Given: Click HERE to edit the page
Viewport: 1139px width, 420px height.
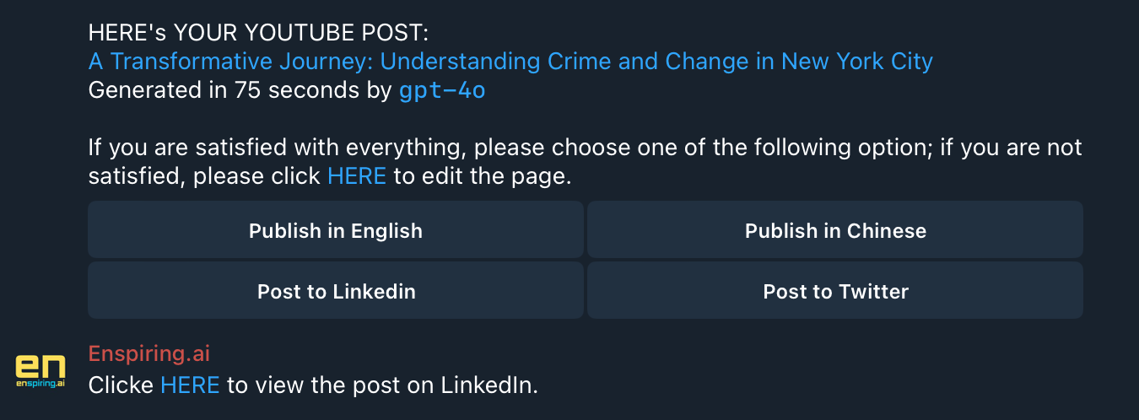Looking at the screenshot, I should pos(356,176).
